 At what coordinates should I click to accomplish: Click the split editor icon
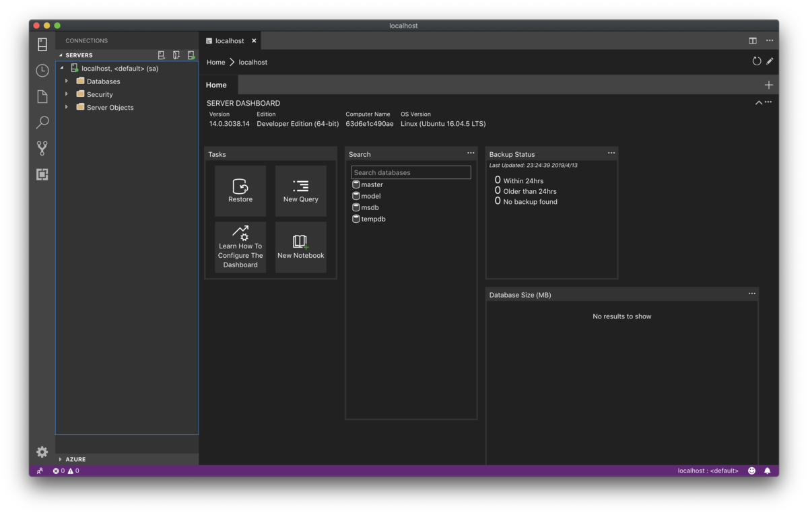753,40
